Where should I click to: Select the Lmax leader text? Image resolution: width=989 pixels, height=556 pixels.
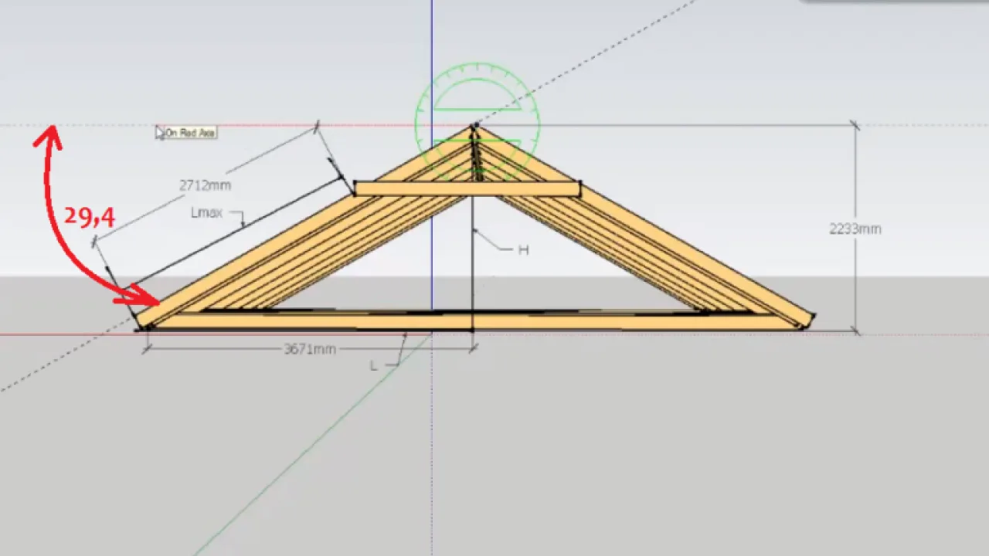pyautogui.click(x=206, y=212)
